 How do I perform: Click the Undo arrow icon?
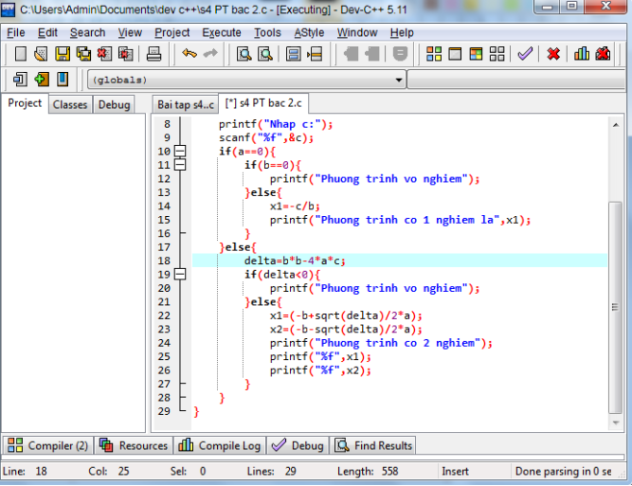coord(190,54)
